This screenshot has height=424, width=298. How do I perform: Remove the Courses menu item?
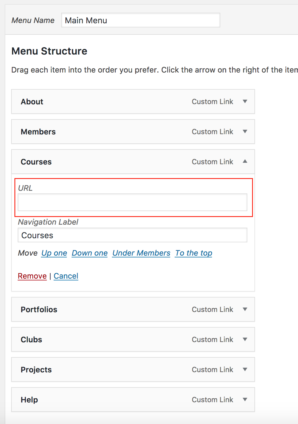[x=32, y=276]
